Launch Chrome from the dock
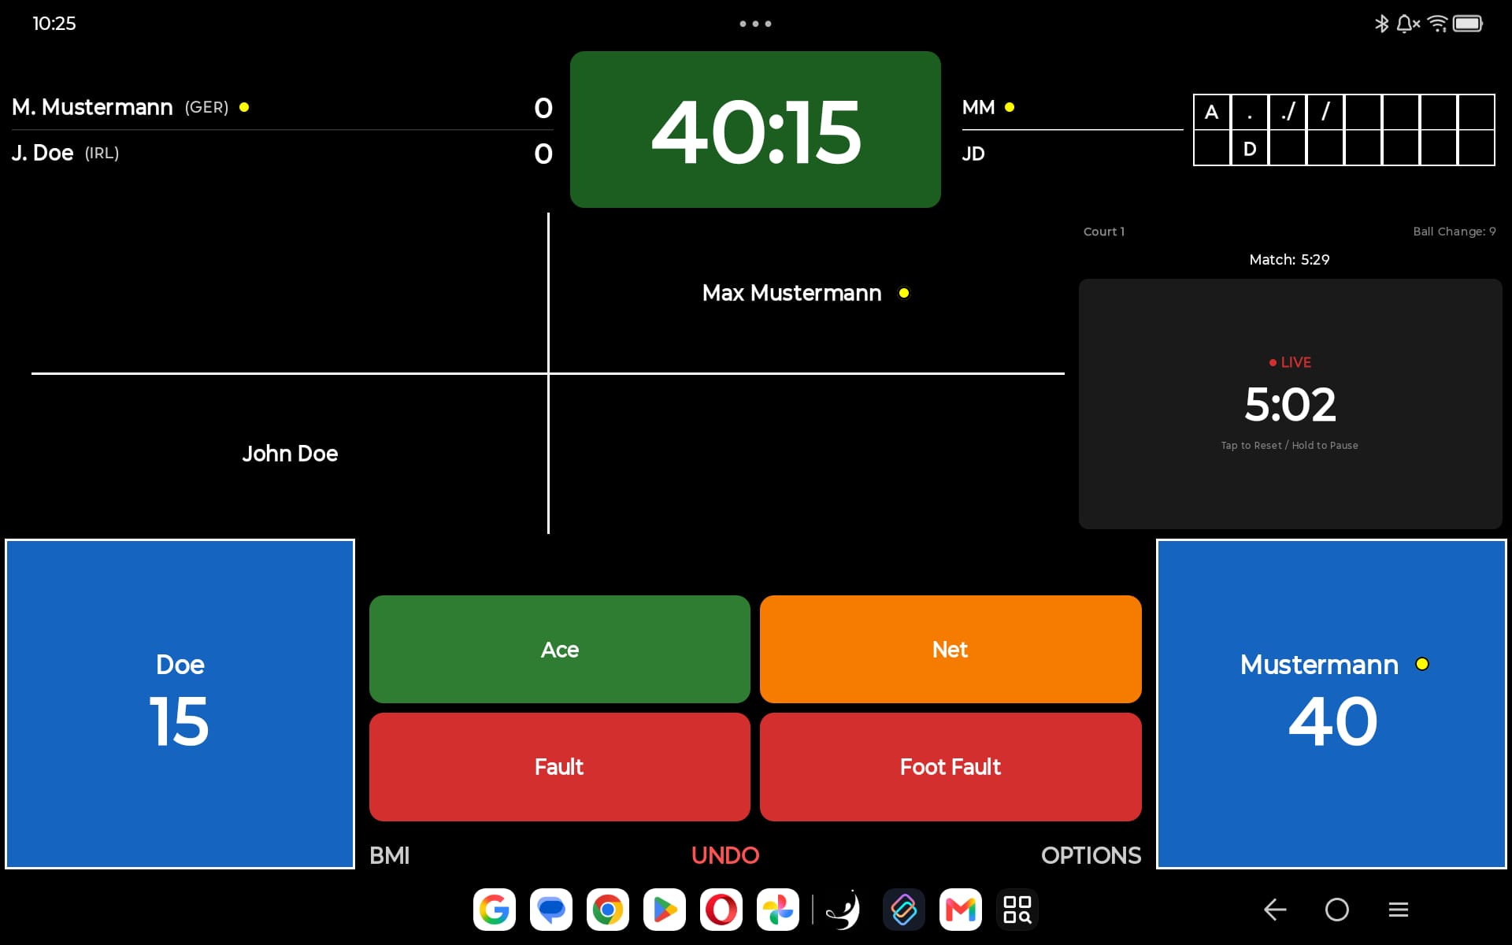This screenshot has height=945, width=1512. tap(607, 910)
